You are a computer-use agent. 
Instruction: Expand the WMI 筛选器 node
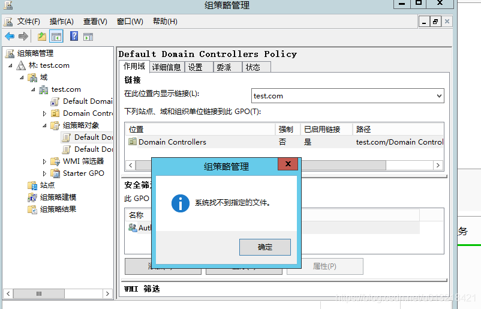[x=44, y=161]
